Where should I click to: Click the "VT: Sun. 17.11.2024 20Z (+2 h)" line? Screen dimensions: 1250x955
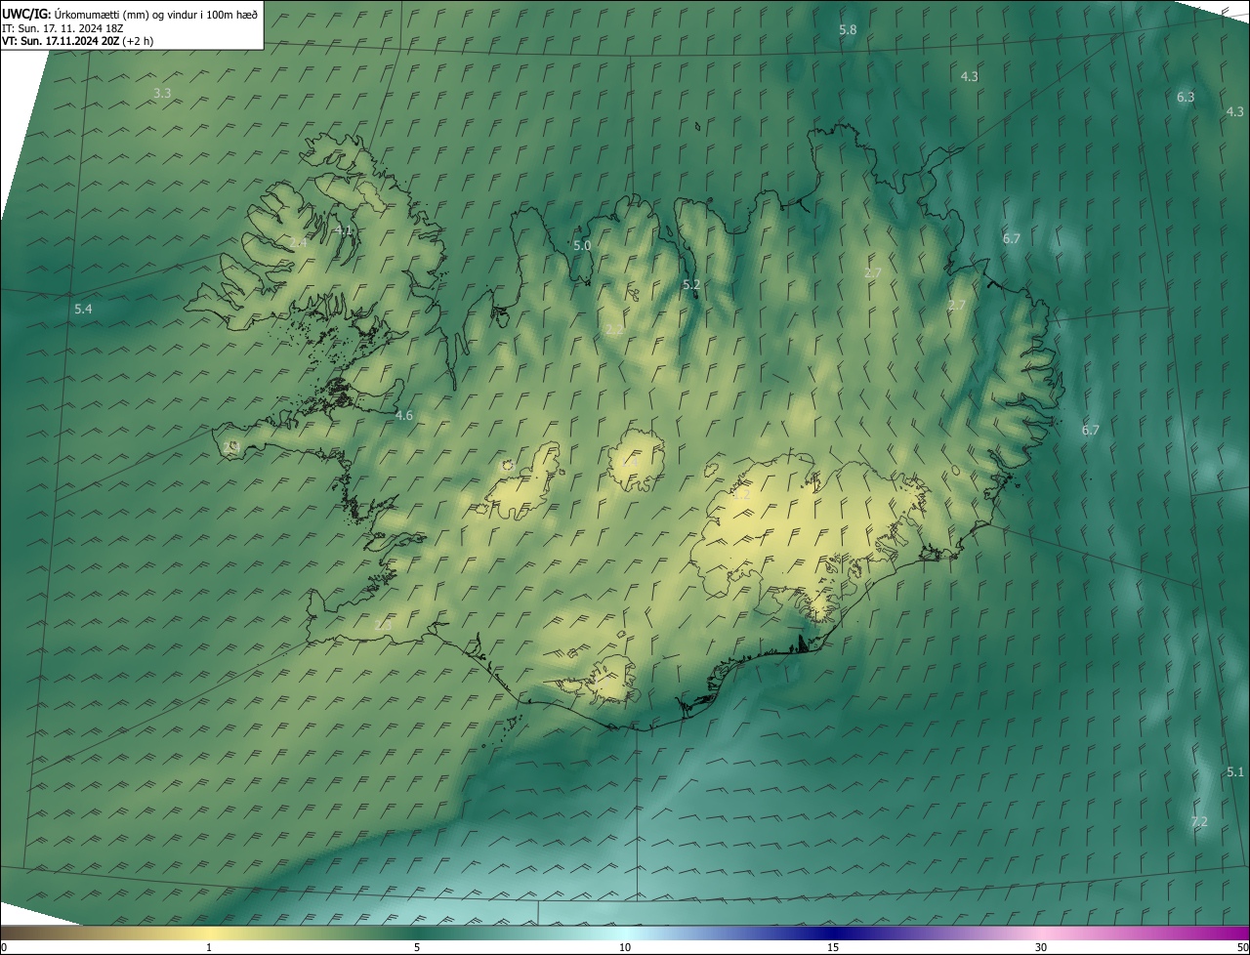[x=77, y=41]
